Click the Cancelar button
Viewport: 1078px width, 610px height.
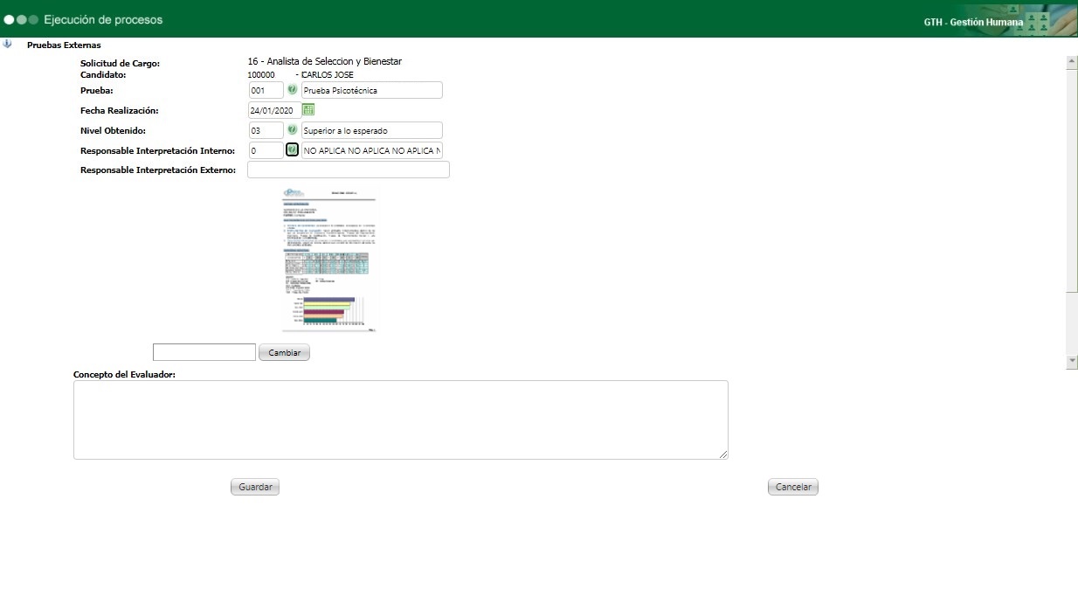(x=793, y=487)
